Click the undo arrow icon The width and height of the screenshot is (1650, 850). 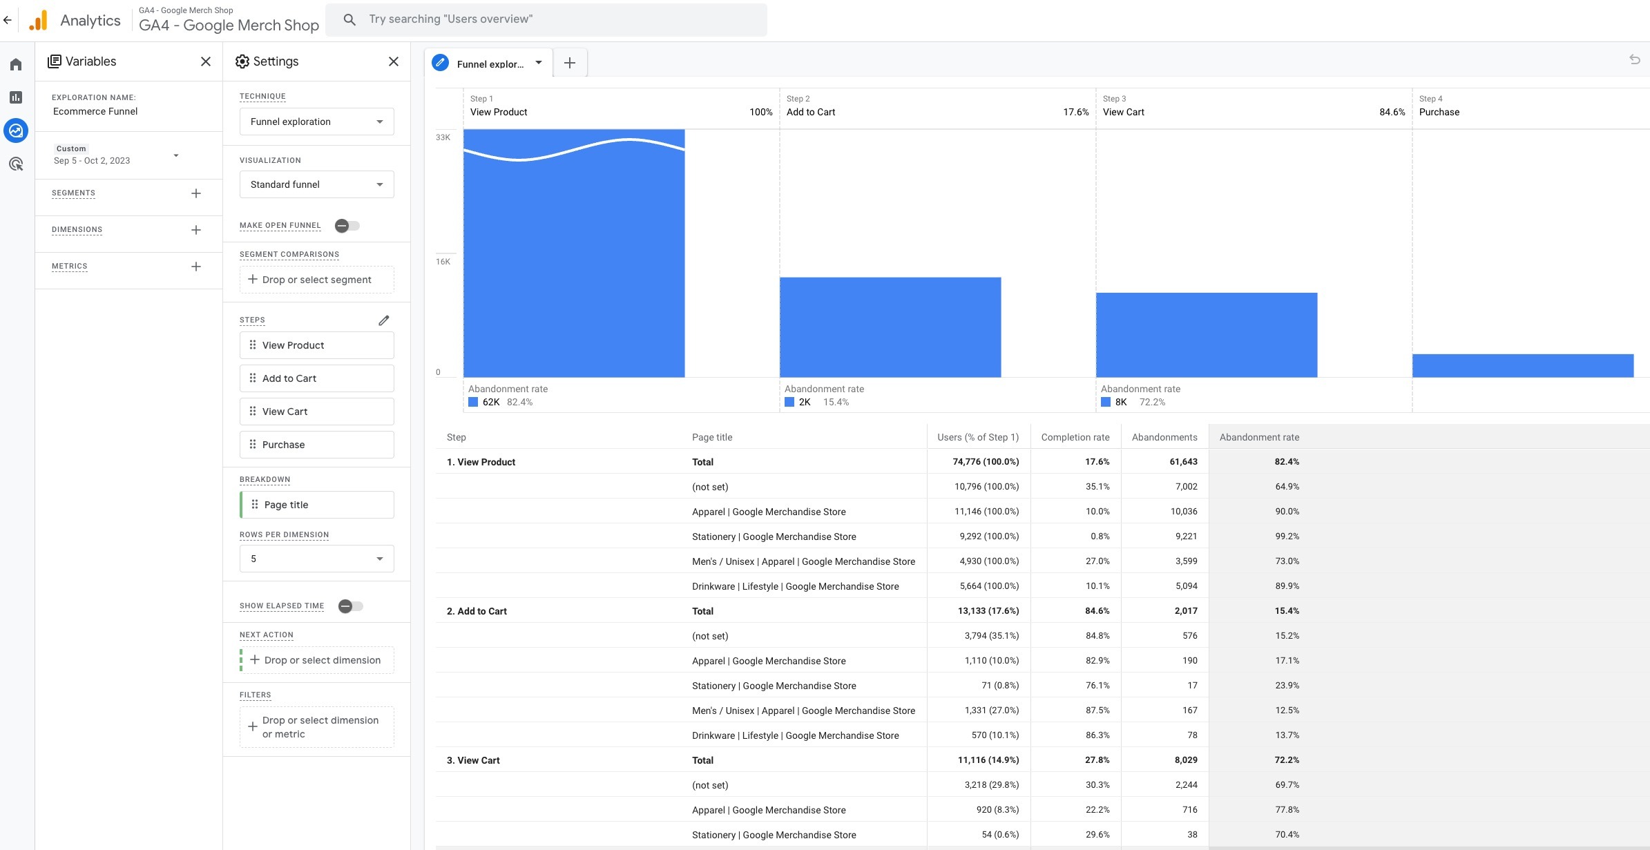point(1635,59)
